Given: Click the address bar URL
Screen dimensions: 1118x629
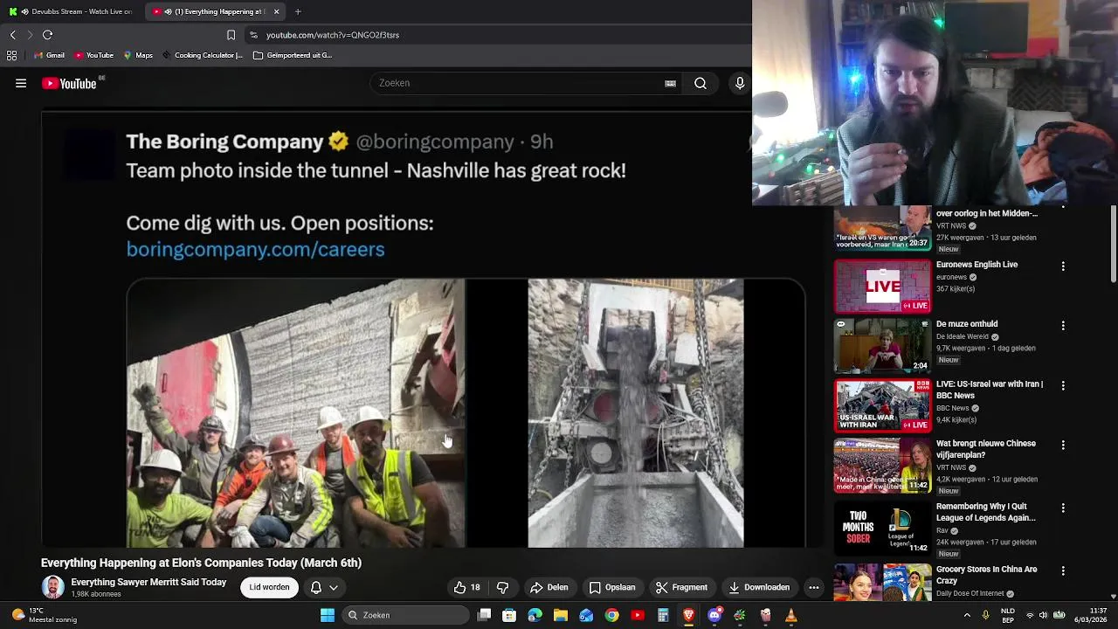Looking at the screenshot, I should [333, 35].
